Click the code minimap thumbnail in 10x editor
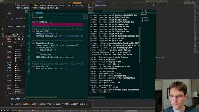The image size is (199, 112). point(85,16)
